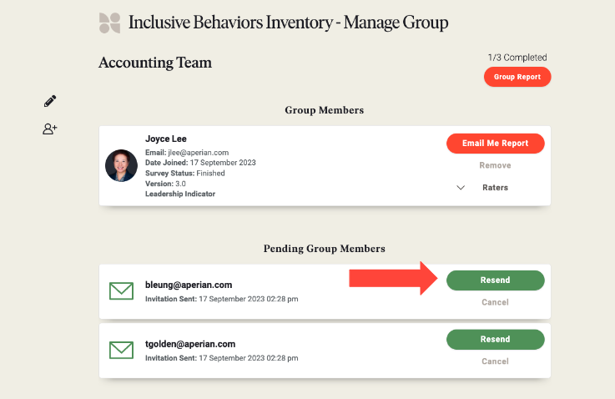
Task: Resend invitation to bleung@aperian.com
Action: coord(496,280)
